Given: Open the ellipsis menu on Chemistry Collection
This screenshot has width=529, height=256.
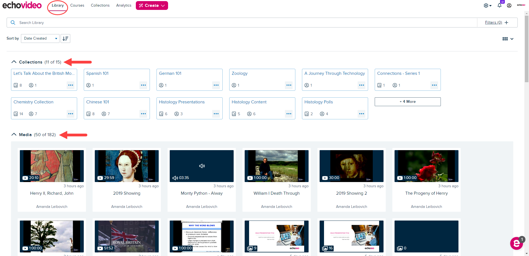Looking at the screenshot, I should [x=71, y=114].
